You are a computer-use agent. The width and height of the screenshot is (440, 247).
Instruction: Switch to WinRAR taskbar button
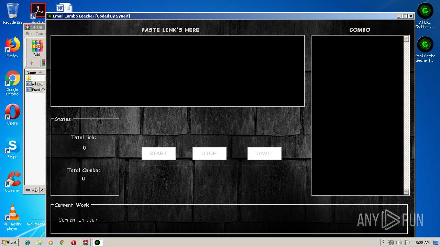[86, 243]
